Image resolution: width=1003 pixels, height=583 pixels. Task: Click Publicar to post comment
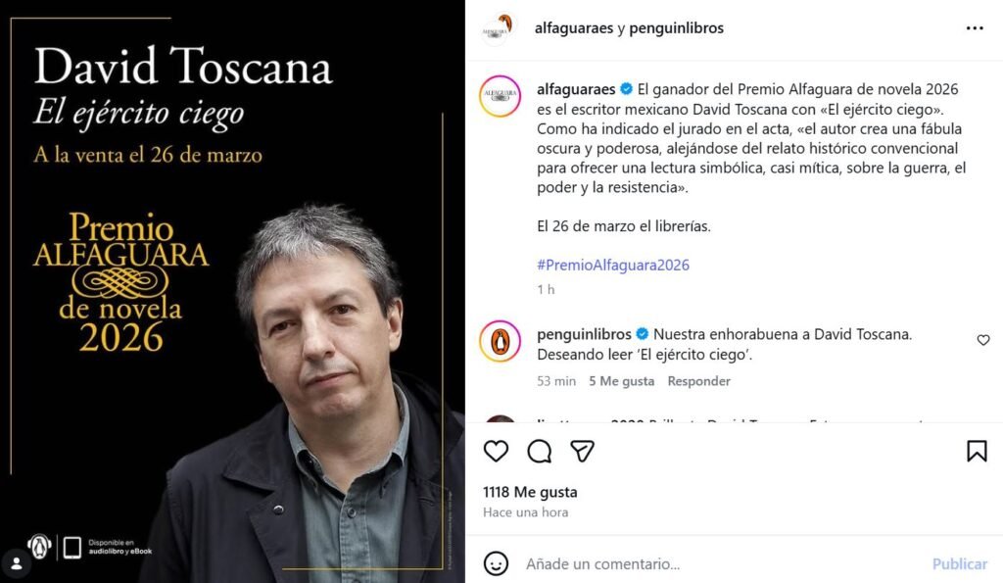[960, 563]
